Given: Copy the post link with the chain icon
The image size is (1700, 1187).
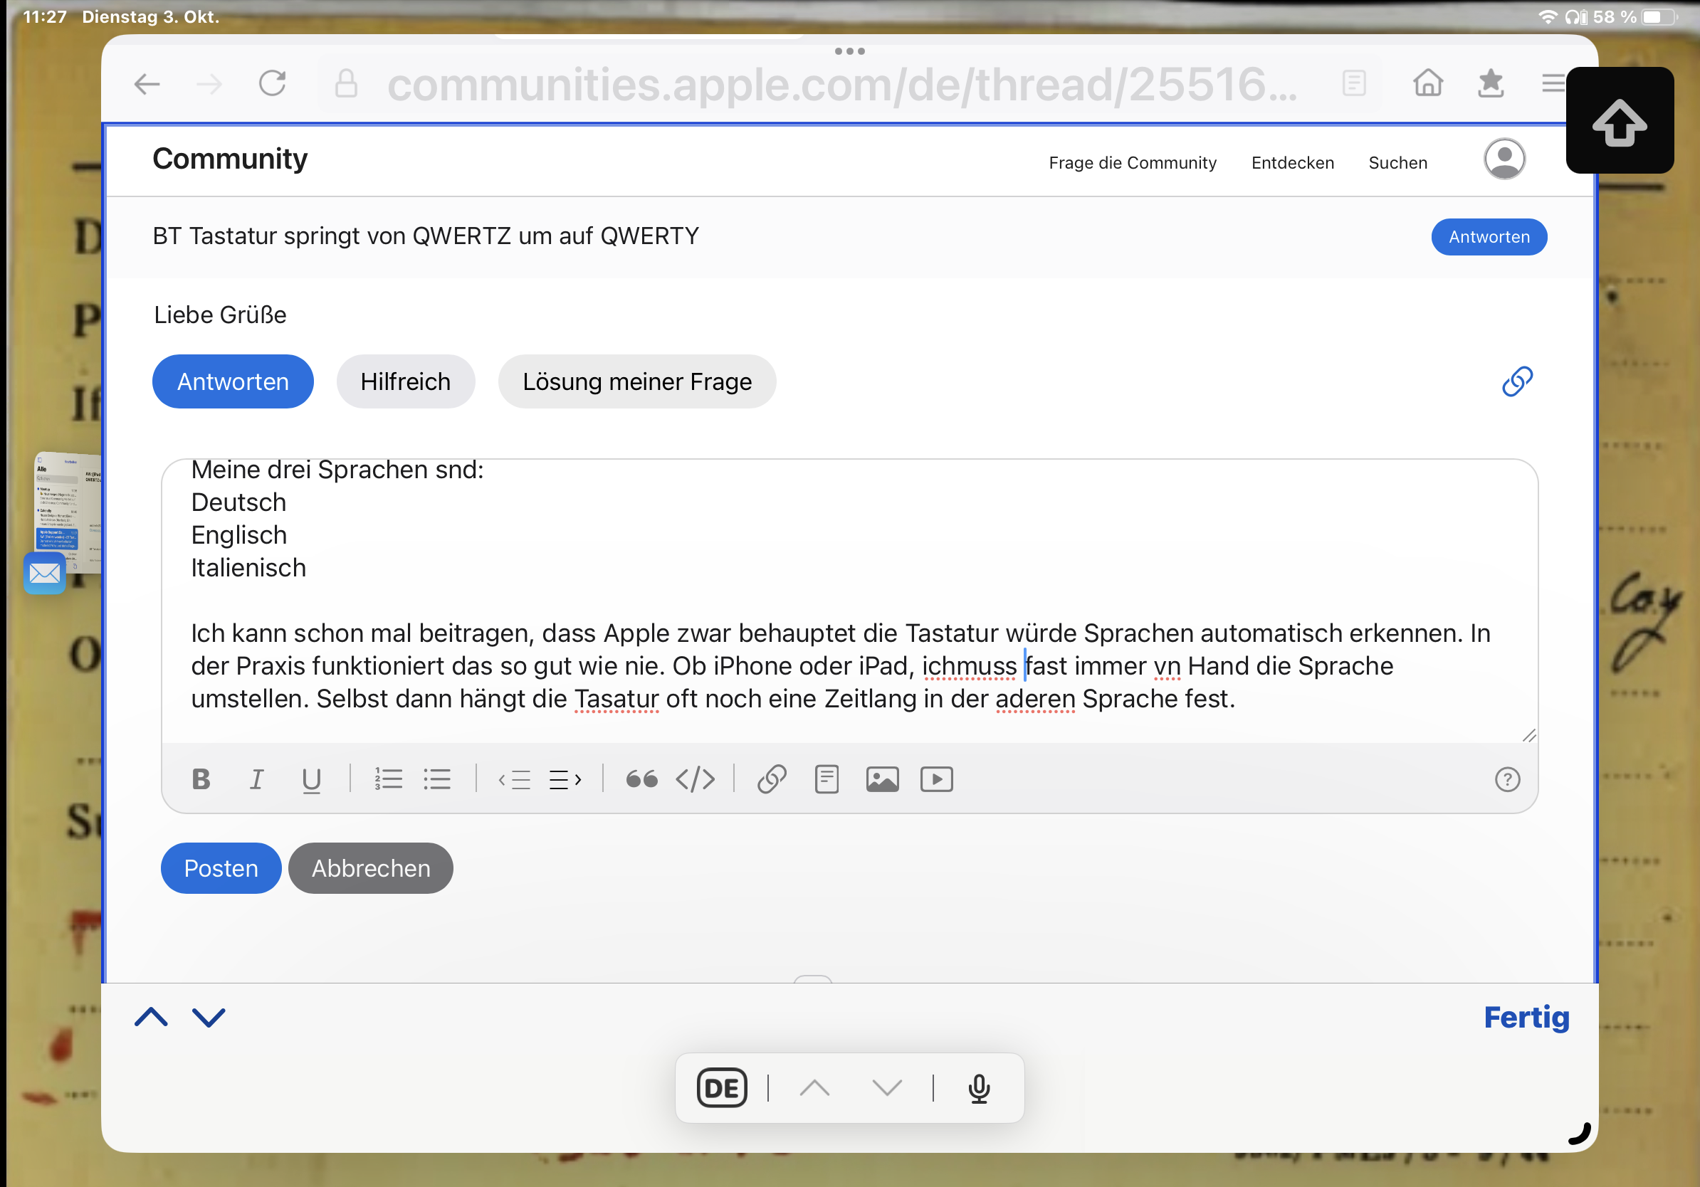Looking at the screenshot, I should pyautogui.click(x=1517, y=382).
